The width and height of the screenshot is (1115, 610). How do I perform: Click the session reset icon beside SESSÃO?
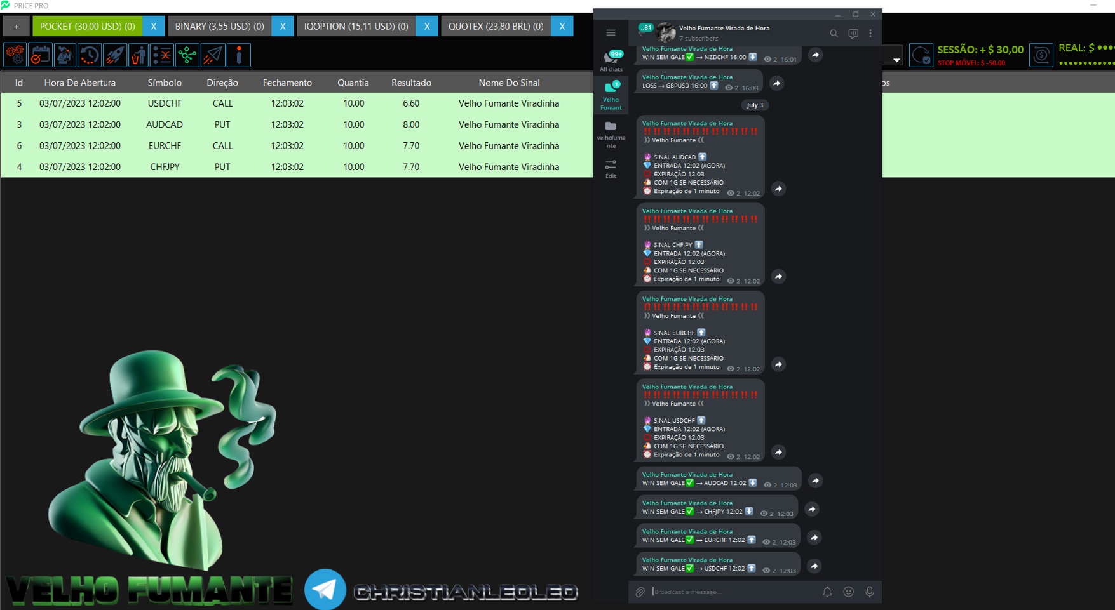pos(921,55)
